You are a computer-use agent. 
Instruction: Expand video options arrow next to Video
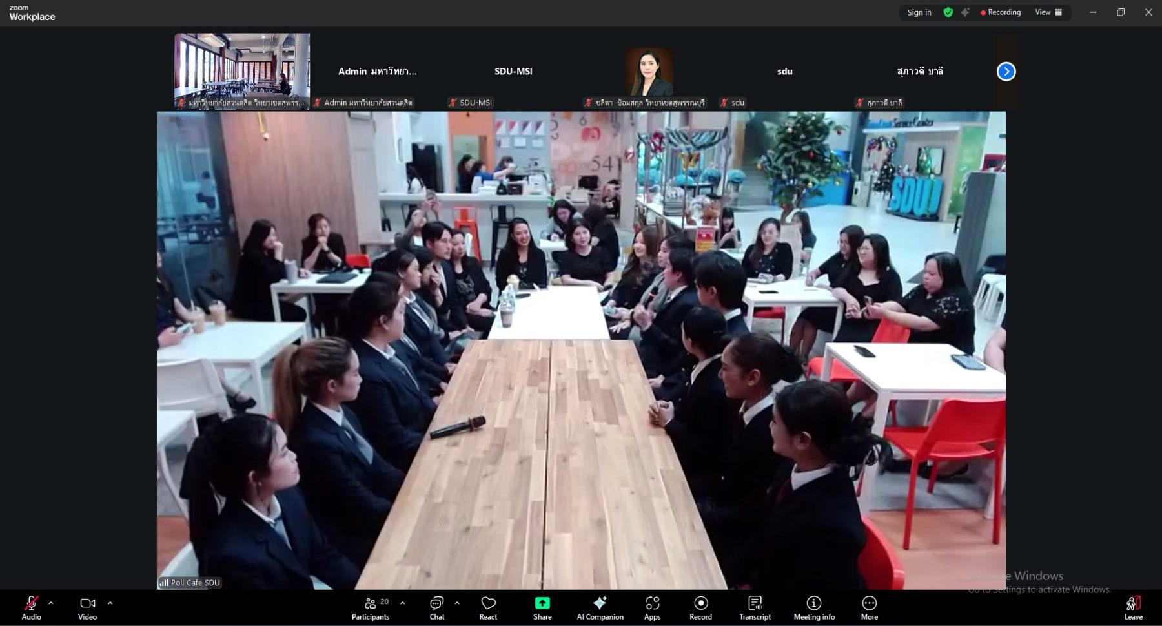pos(110,603)
